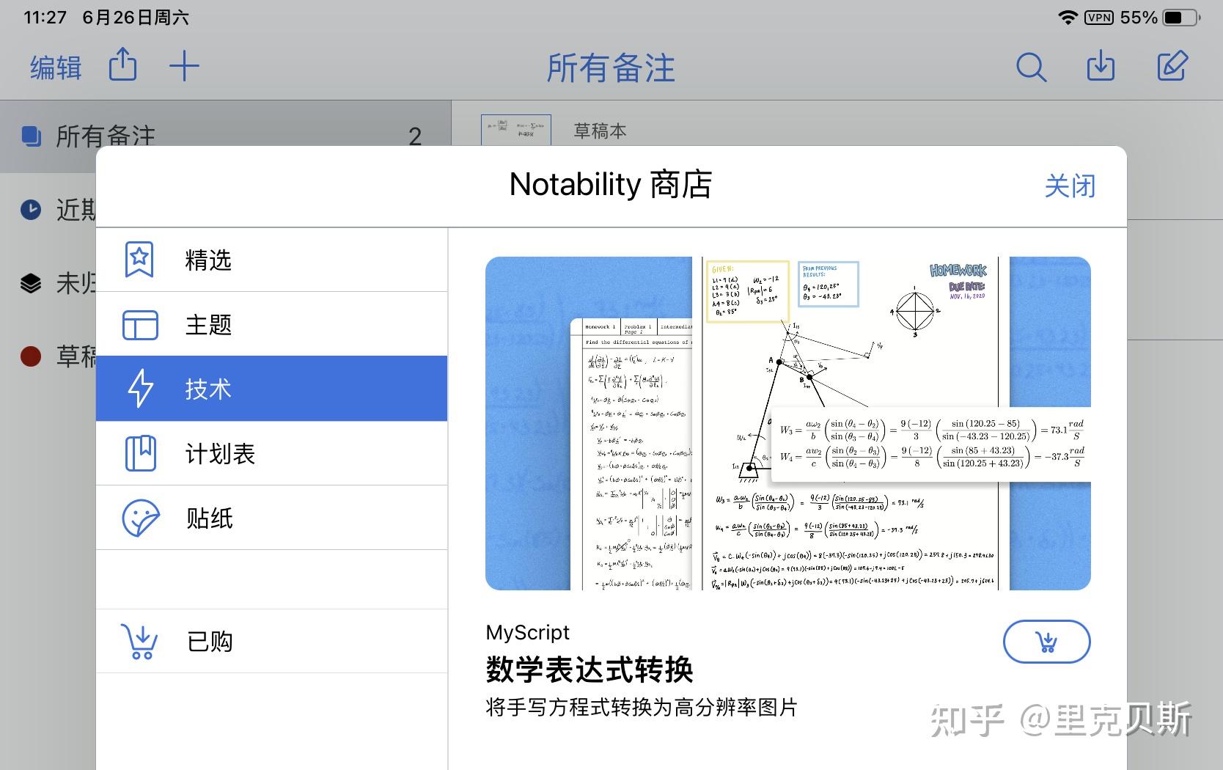This screenshot has height=770, width=1223.
Task: Tap the bookmark star icon beside 精选
Action: coord(139,259)
